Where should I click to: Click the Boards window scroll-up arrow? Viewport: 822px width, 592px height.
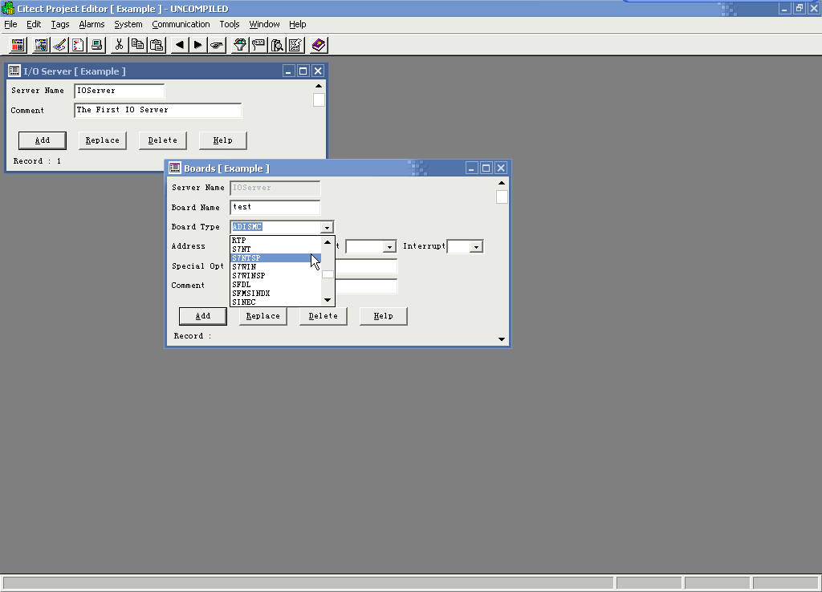pyautogui.click(x=502, y=183)
